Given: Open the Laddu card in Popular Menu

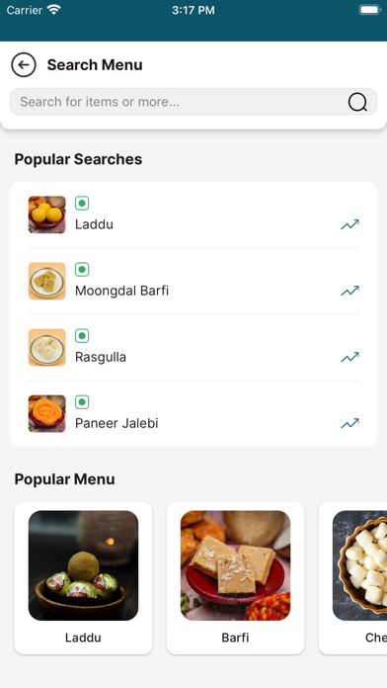Looking at the screenshot, I should [x=83, y=578].
